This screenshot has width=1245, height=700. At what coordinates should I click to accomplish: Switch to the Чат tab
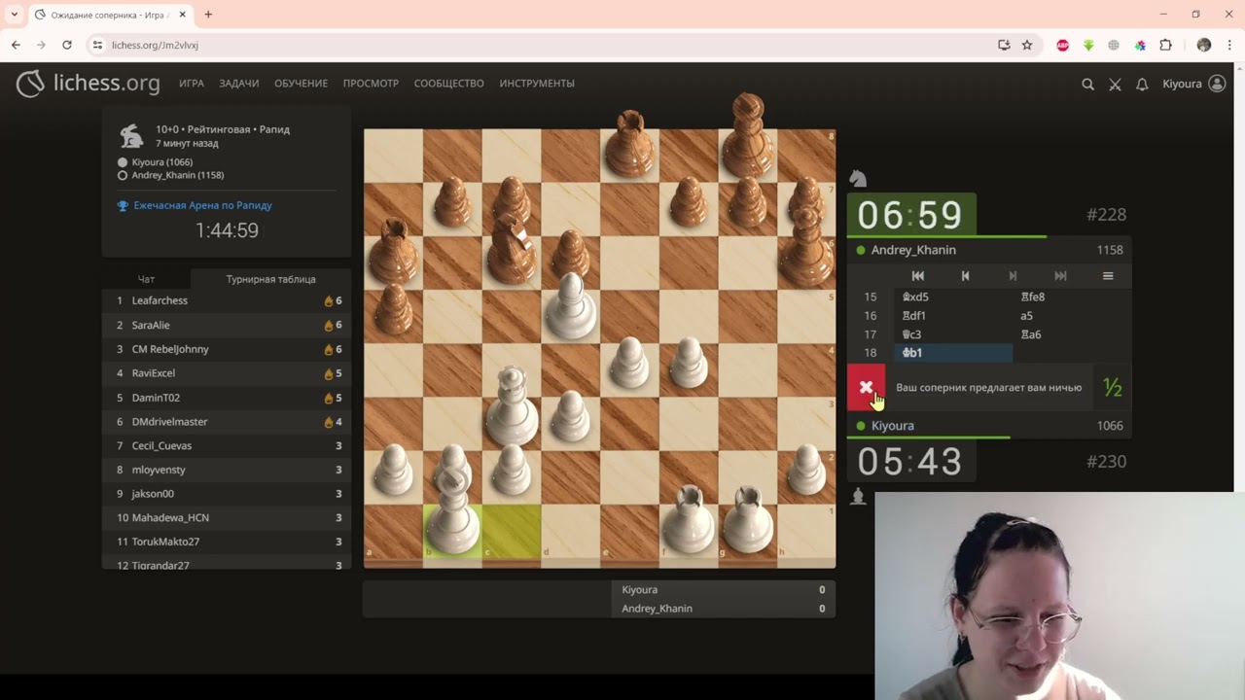pos(146,279)
